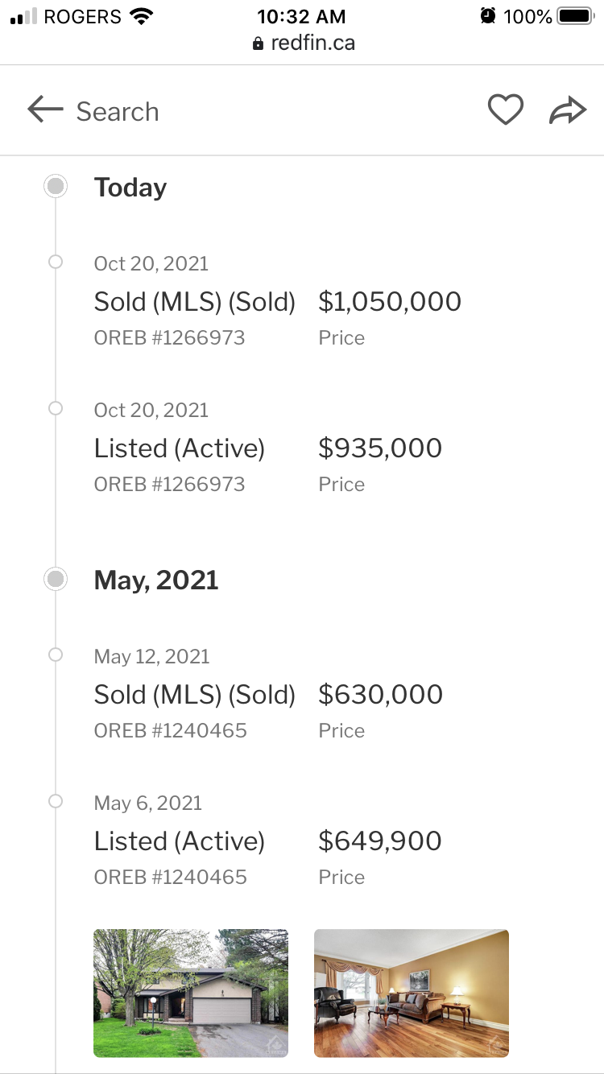Open the house exterior photo thumbnail
Image resolution: width=604 pixels, height=1074 pixels.
tap(191, 993)
